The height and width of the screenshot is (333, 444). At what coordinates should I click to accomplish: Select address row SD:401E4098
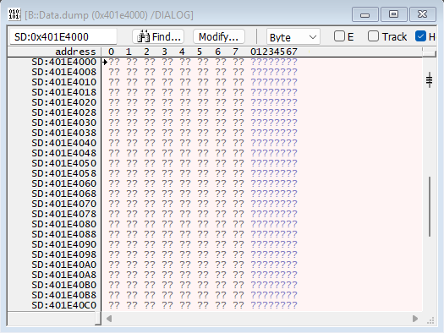(64, 254)
